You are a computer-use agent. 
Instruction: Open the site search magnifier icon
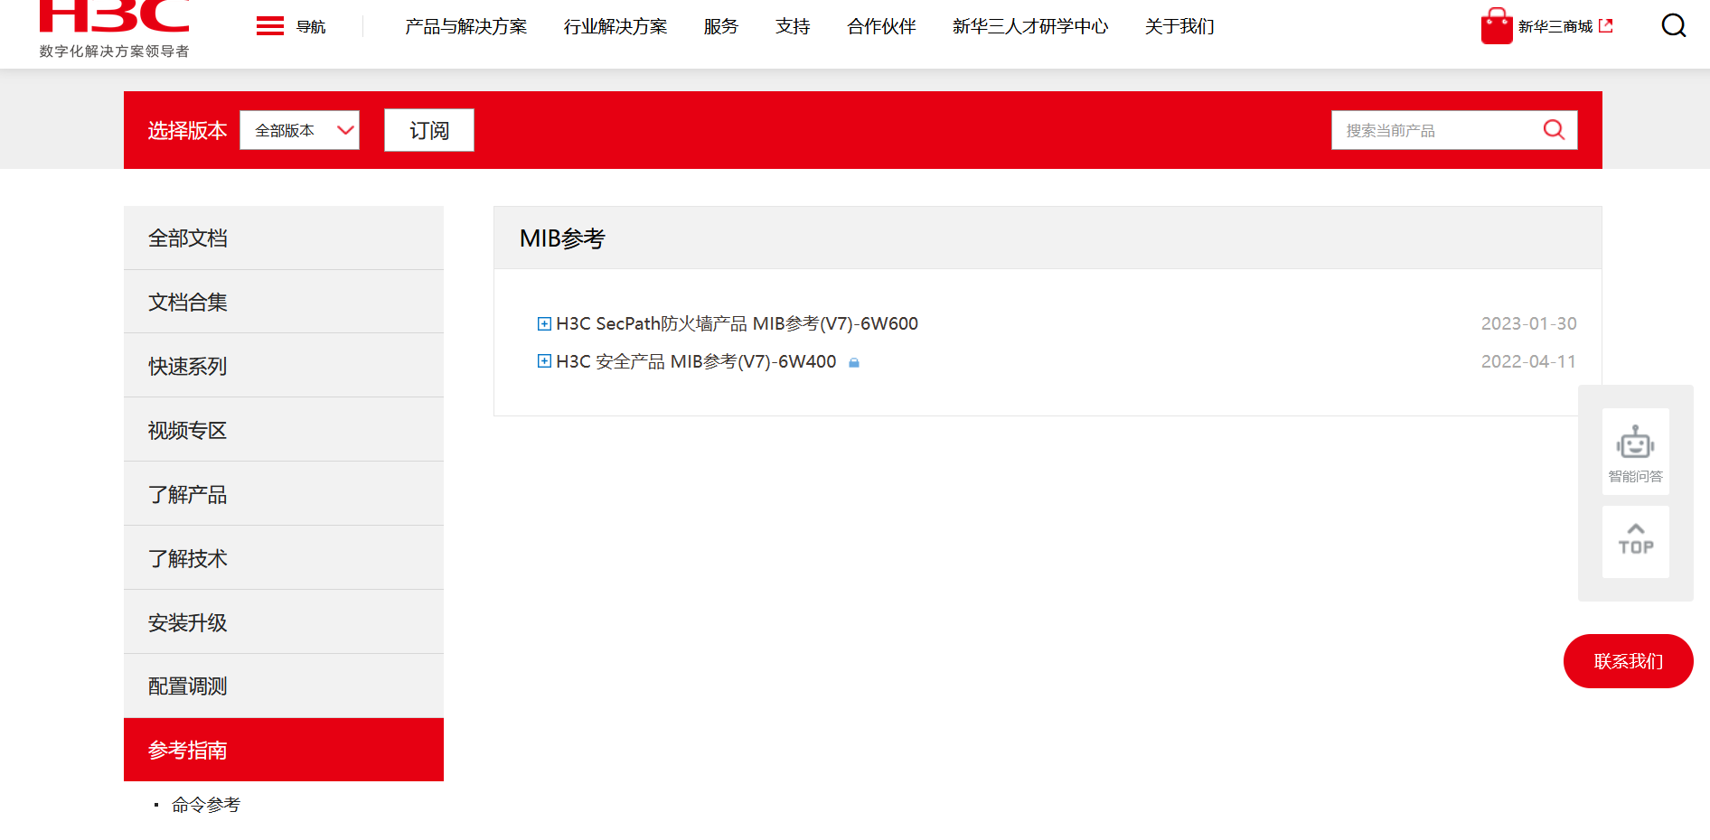click(1674, 25)
